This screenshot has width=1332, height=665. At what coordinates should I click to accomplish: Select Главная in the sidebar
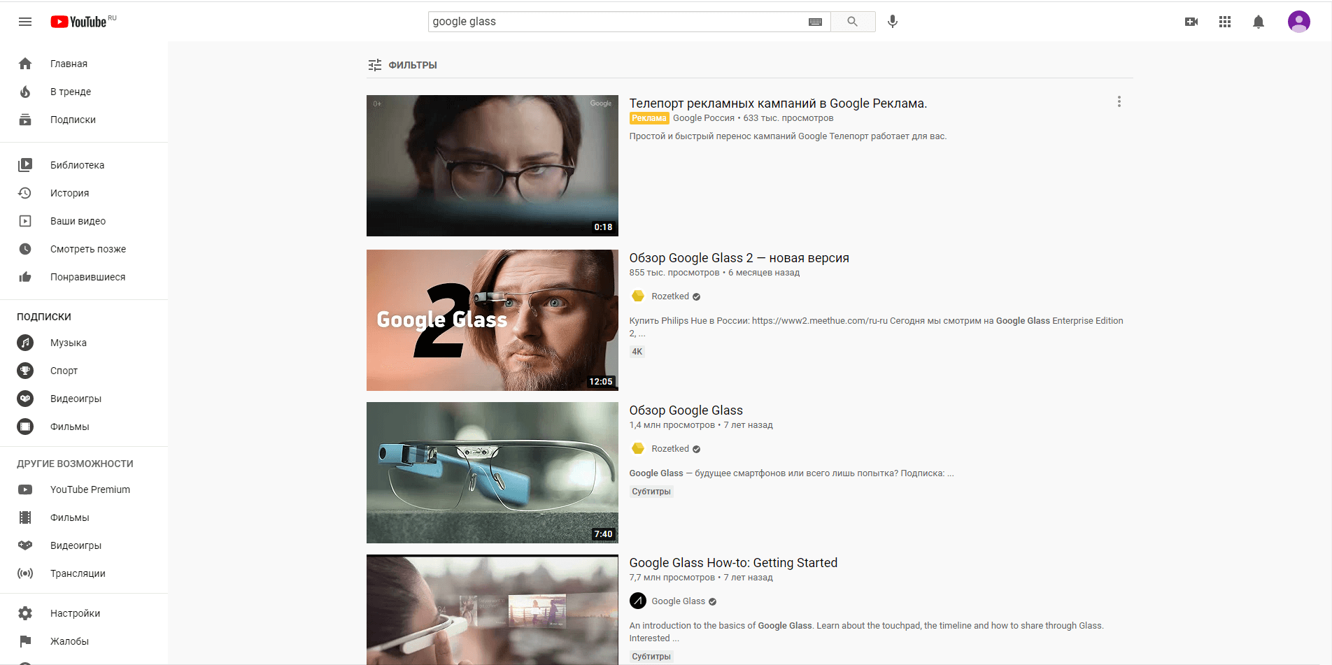[x=84, y=64]
